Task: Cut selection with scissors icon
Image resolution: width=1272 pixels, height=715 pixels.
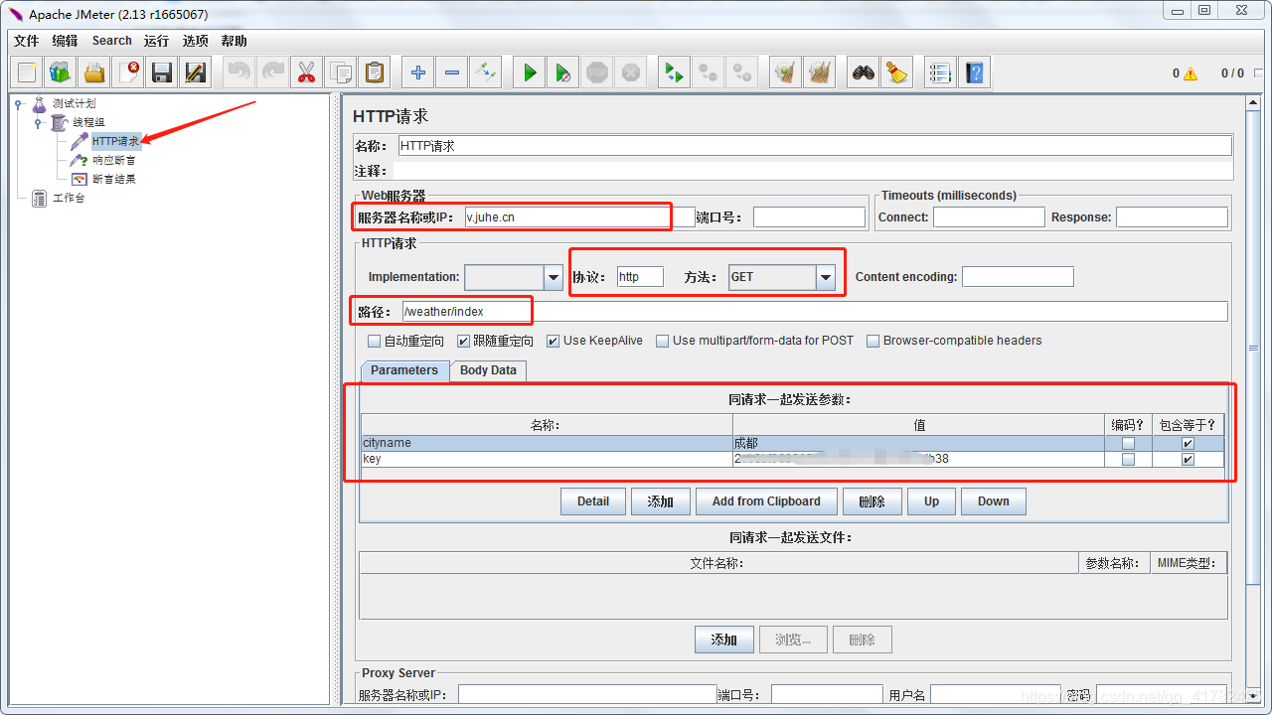Action: coord(307,72)
